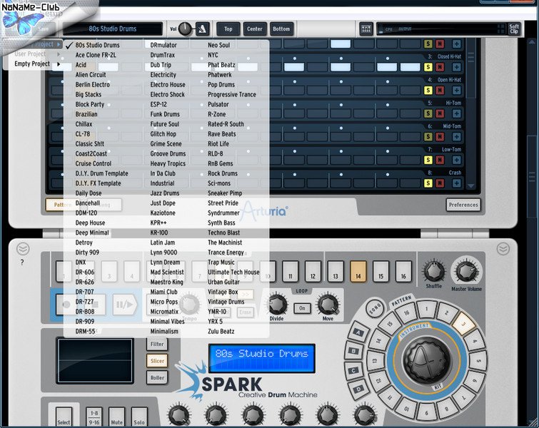Switch view to the Center panel

click(254, 29)
